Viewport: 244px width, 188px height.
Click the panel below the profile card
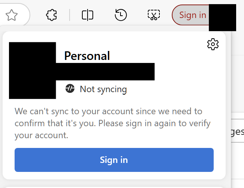112,186
